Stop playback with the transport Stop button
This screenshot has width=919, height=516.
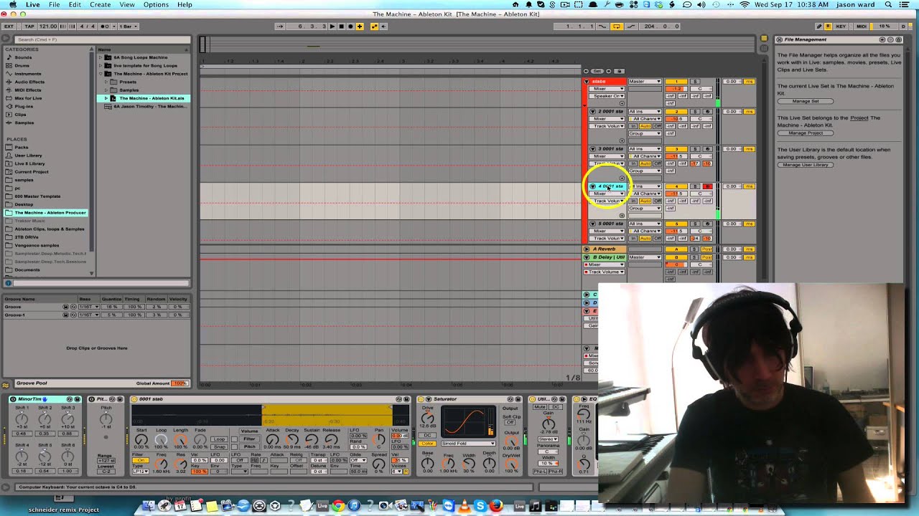point(341,27)
